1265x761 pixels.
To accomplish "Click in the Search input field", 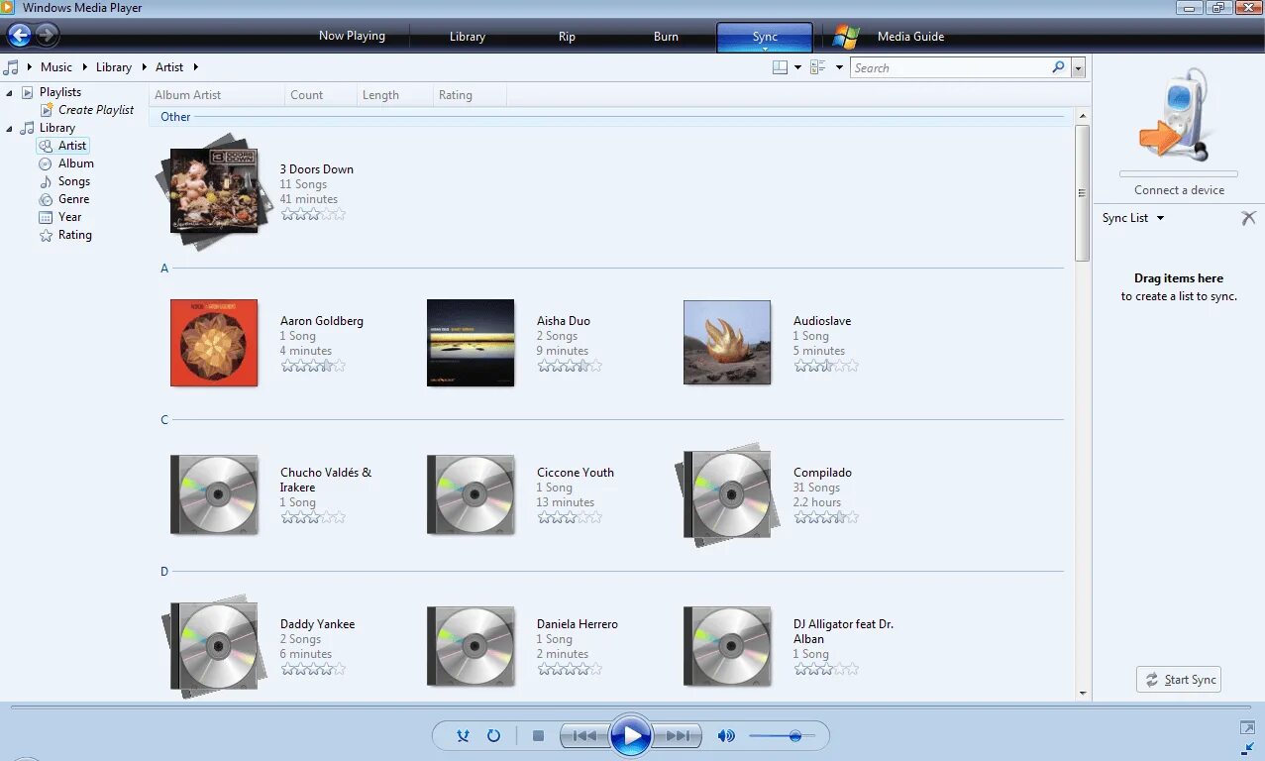I will (x=950, y=68).
